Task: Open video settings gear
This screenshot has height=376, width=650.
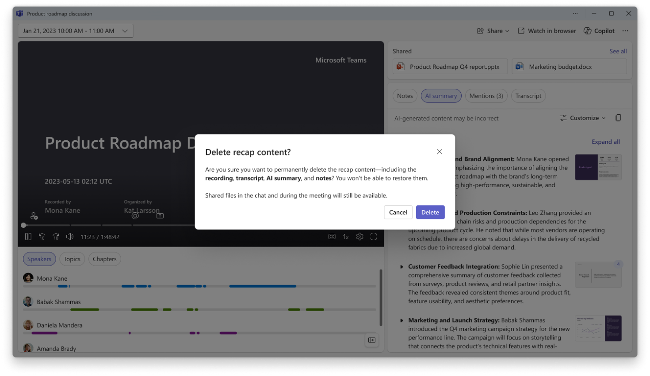Action: coord(359,237)
